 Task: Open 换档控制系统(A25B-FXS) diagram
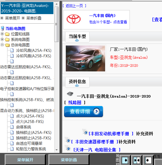point(27,100)
